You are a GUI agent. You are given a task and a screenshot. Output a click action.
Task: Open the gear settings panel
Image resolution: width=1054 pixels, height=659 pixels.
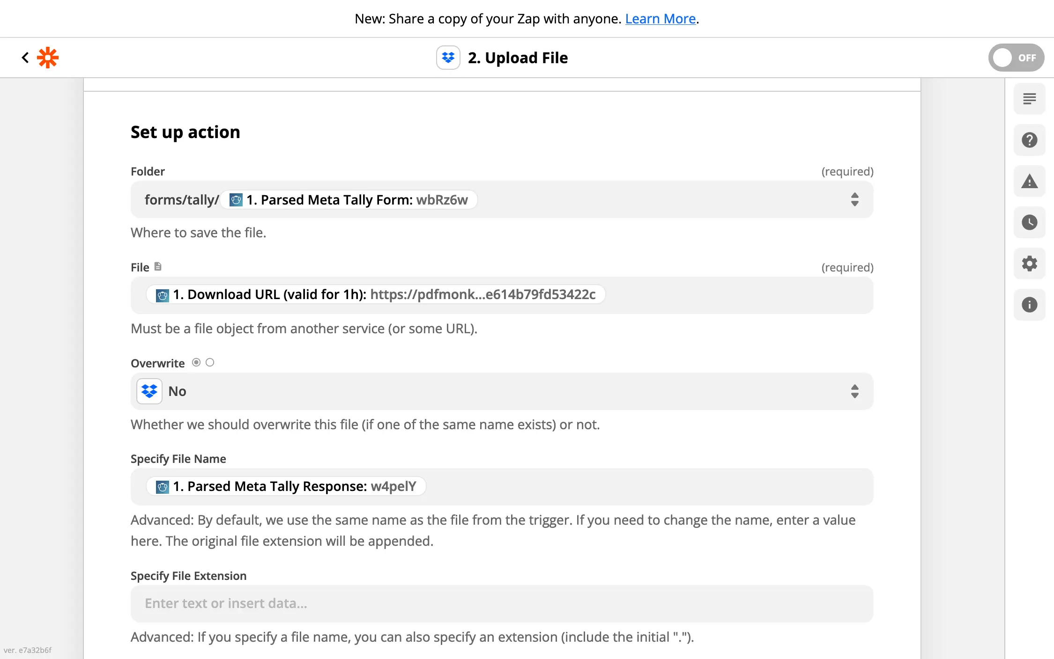[1029, 264]
